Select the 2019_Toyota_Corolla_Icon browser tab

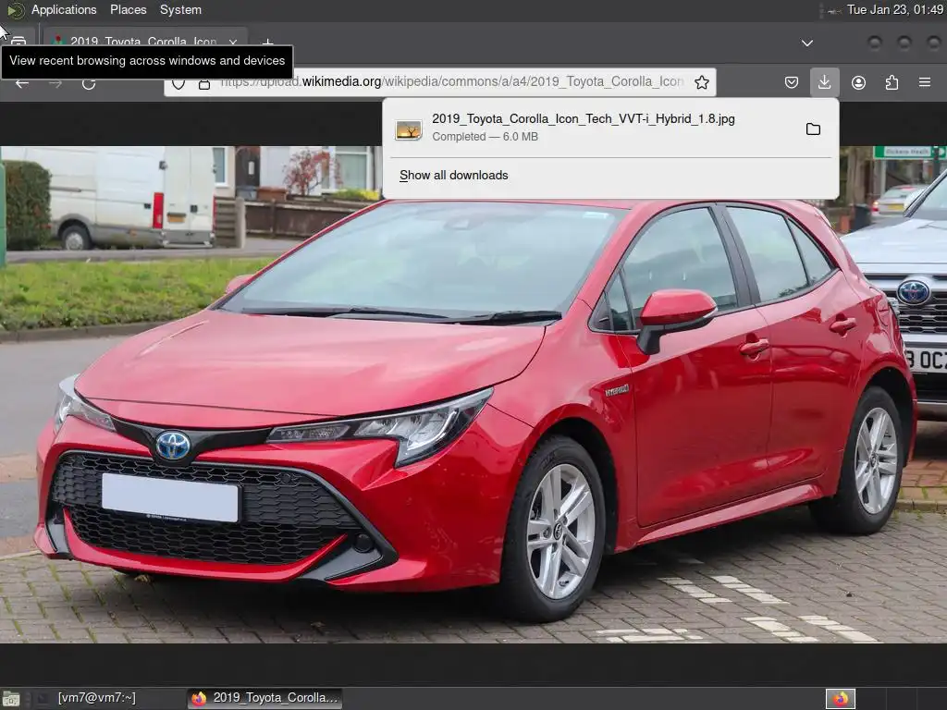[x=145, y=41]
